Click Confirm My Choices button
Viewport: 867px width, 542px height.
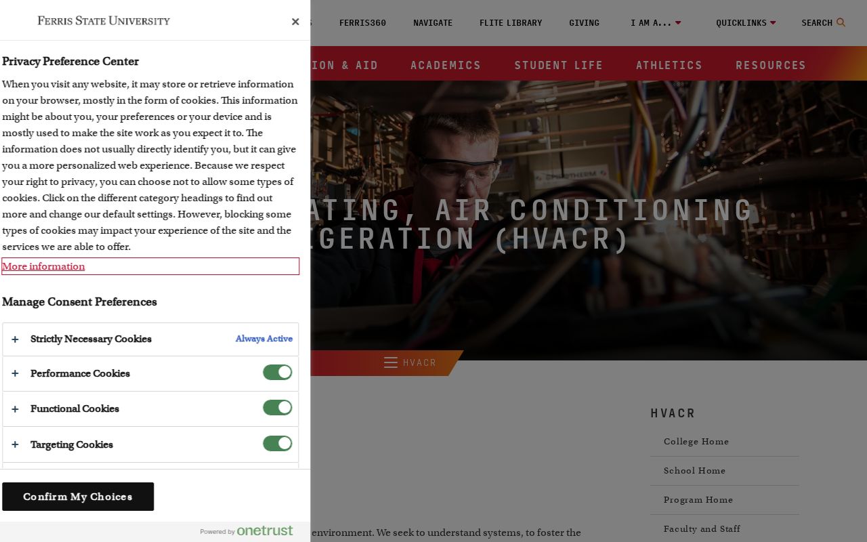pyautogui.click(x=78, y=497)
